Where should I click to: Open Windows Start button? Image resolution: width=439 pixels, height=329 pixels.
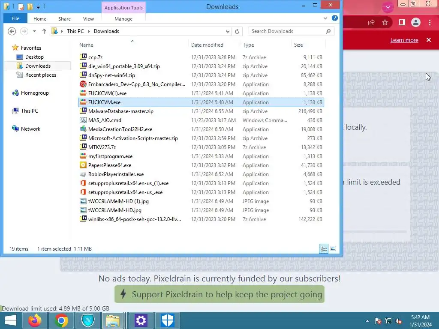click(11, 320)
